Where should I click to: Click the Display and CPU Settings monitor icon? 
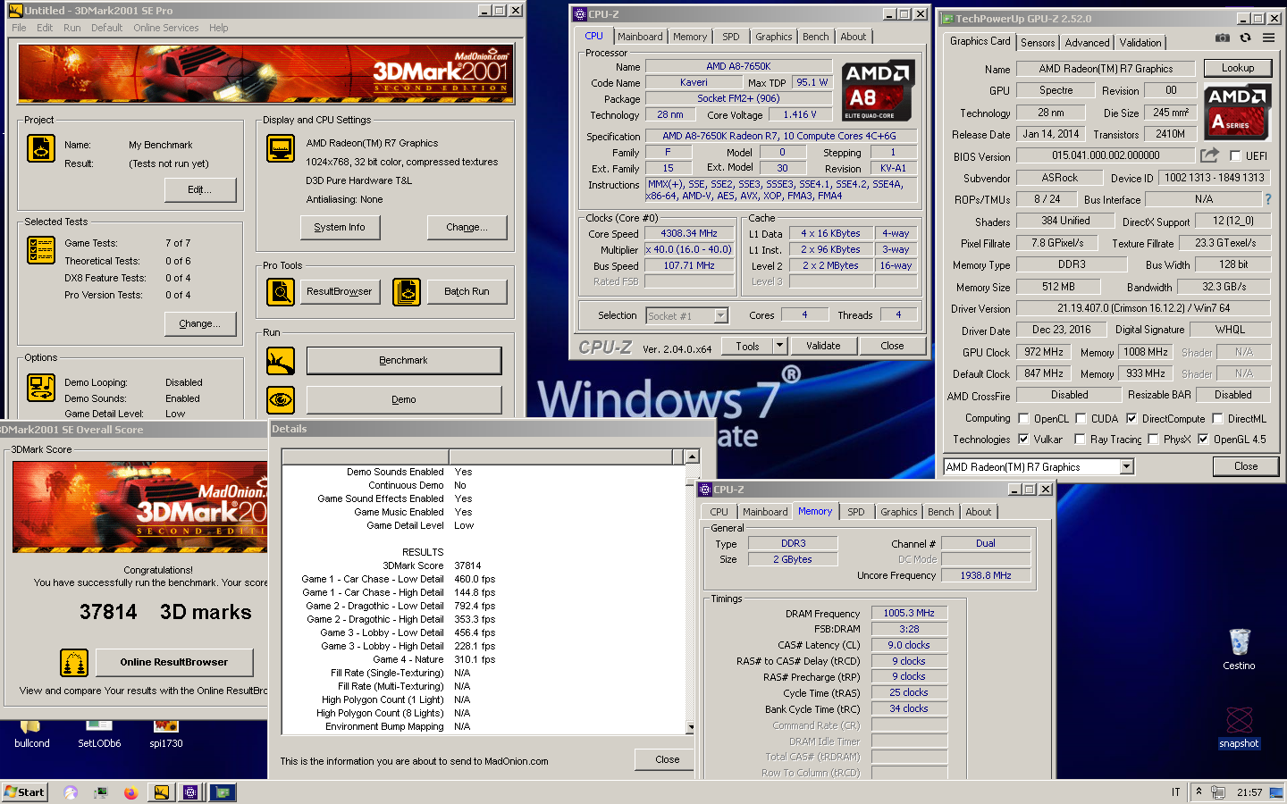pos(281,148)
